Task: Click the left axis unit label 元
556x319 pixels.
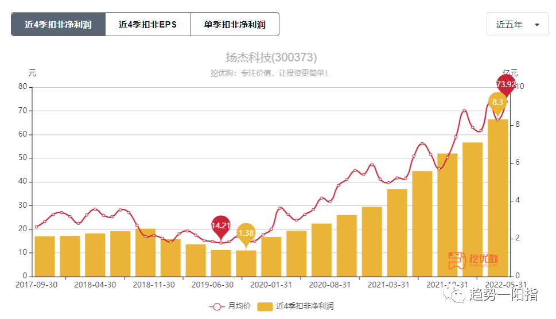Action: coord(32,73)
